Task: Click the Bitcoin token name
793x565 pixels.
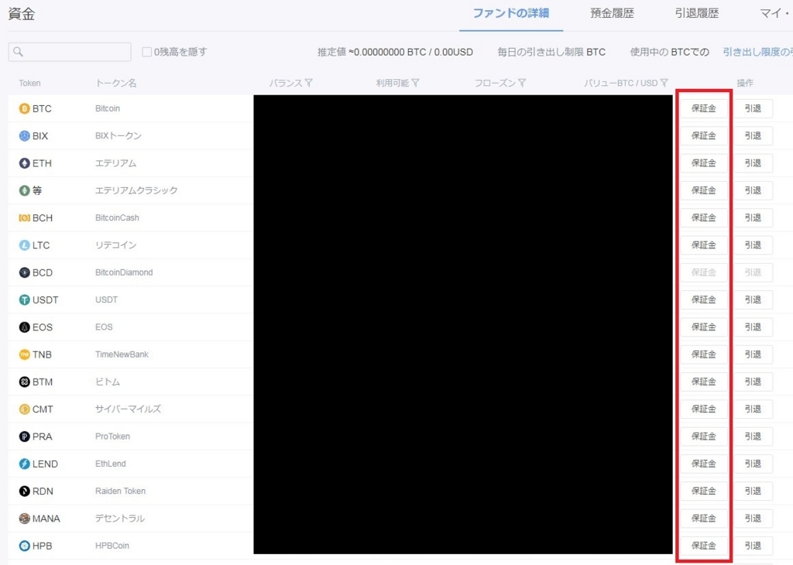Action: (108, 108)
